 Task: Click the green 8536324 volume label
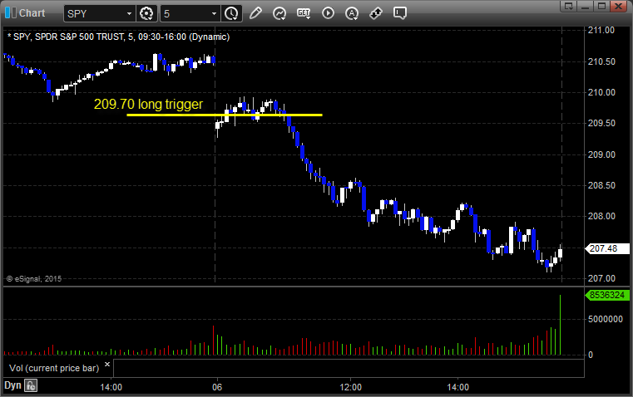pyautogui.click(x=606, y=295)
